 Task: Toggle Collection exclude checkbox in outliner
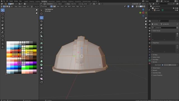174,8
